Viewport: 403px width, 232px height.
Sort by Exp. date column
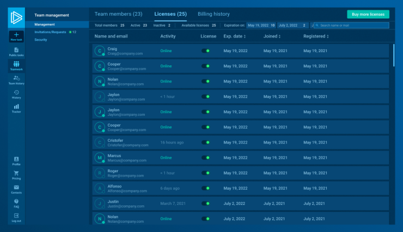click(x=234, y=36)
